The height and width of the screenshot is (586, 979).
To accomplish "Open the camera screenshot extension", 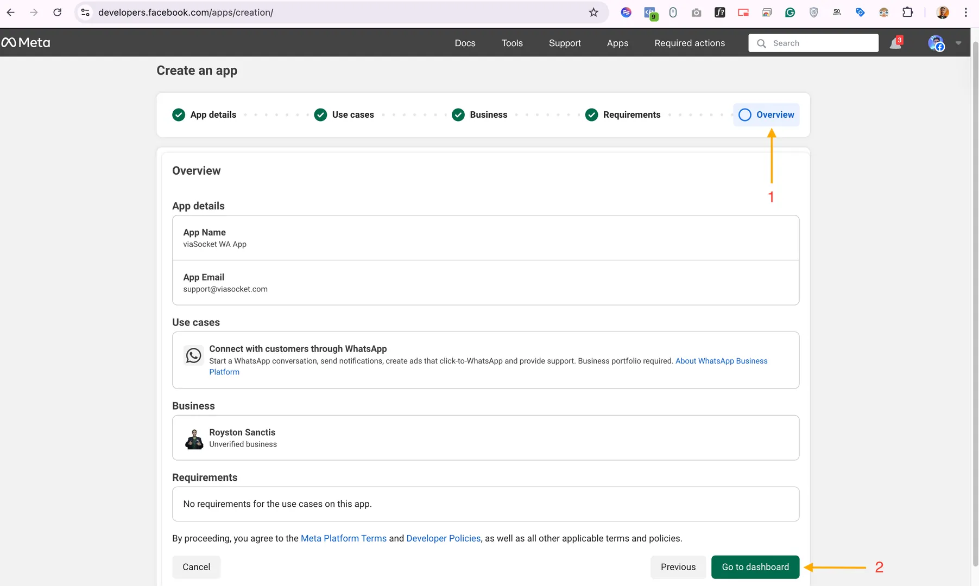I will click(696, 12).
